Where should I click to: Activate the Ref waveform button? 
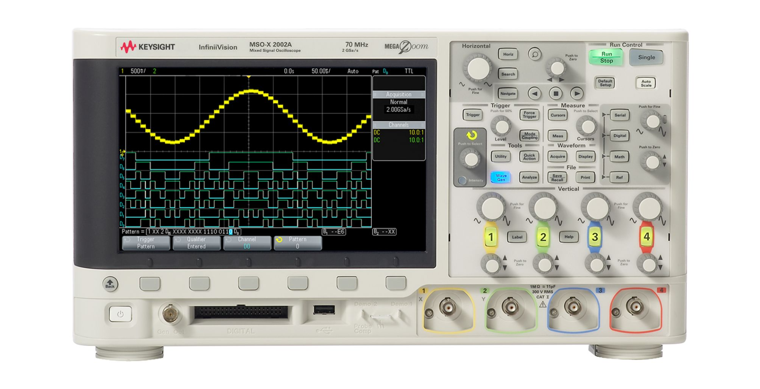coord(619,178)
